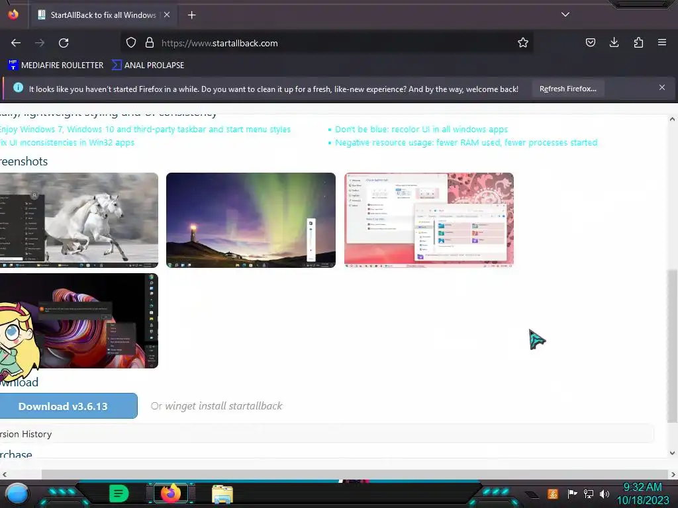Open the Extensions menu
This screenshot has width=678, height=508.
tap(638, 42)
